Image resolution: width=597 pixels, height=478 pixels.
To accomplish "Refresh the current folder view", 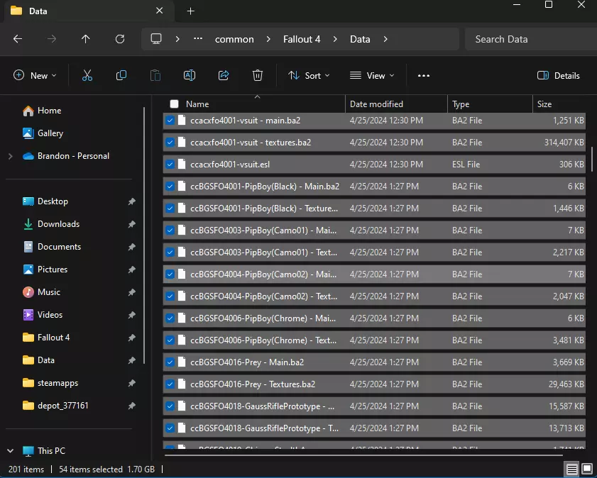I will [x=120, y=39].
